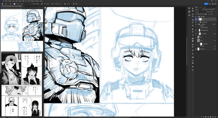218x118 pixels.
Task: Enable airbrush-style build-up icon
Action: [52, 4]
